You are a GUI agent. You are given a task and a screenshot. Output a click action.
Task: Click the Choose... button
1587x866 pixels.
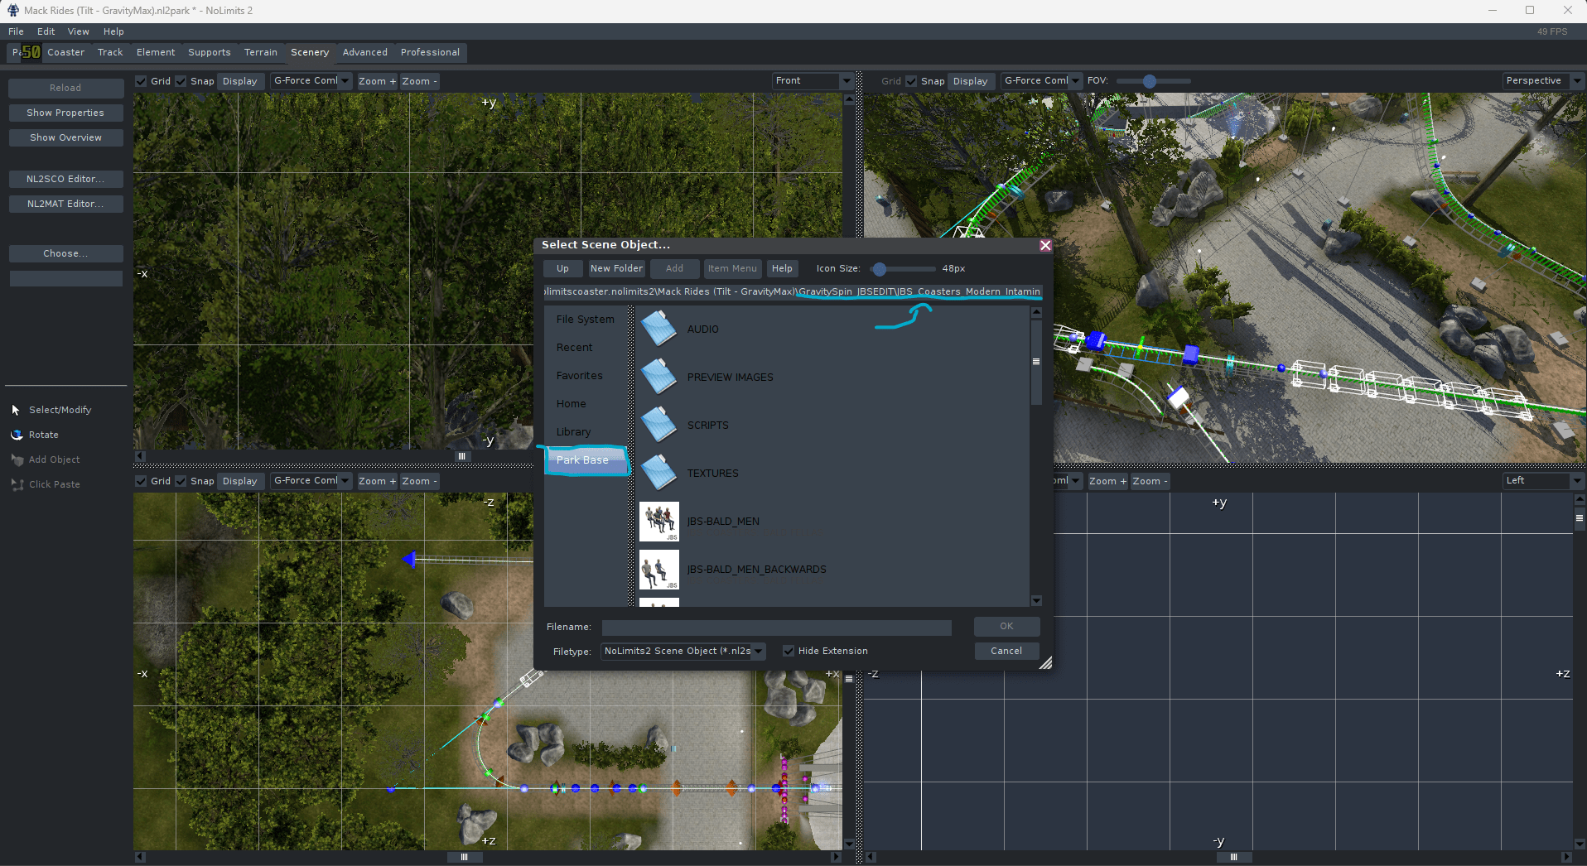pyautogui.click(x=65, y=253)
